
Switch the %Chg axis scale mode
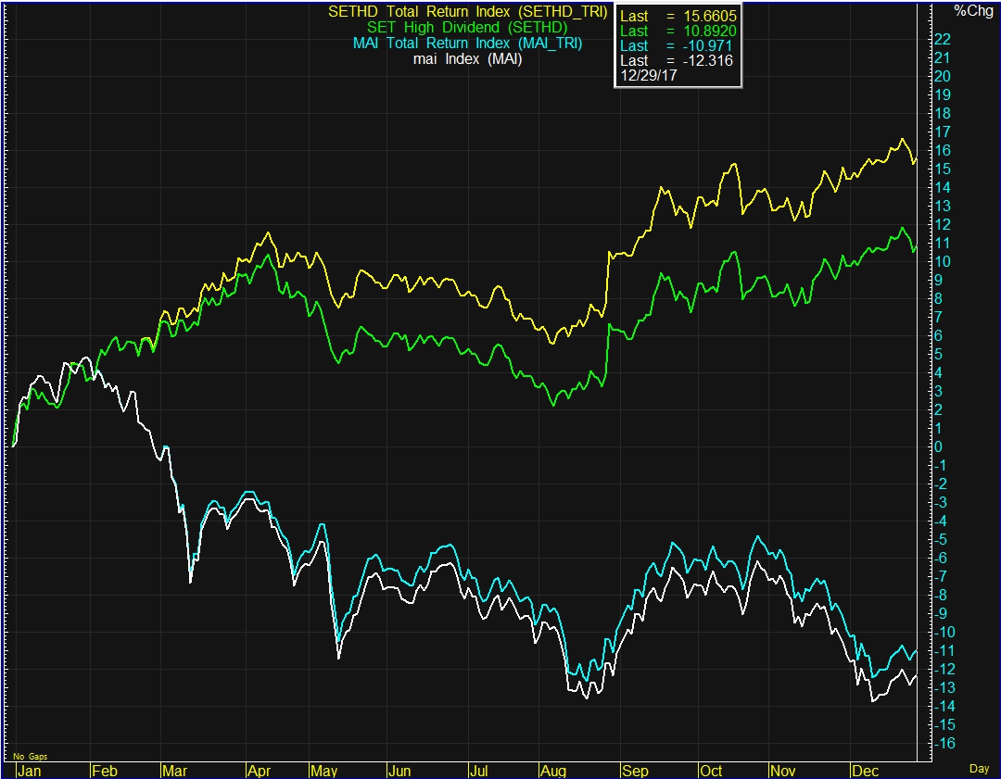(x=972, y=10)
